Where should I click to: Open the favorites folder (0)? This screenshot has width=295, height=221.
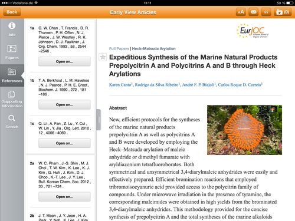tap(282, 12)
